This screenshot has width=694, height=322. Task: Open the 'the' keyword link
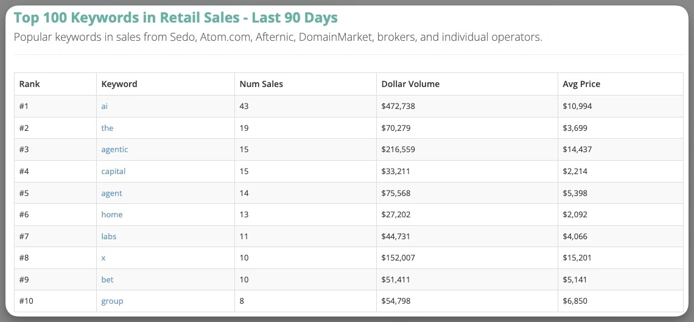(107, 128)
